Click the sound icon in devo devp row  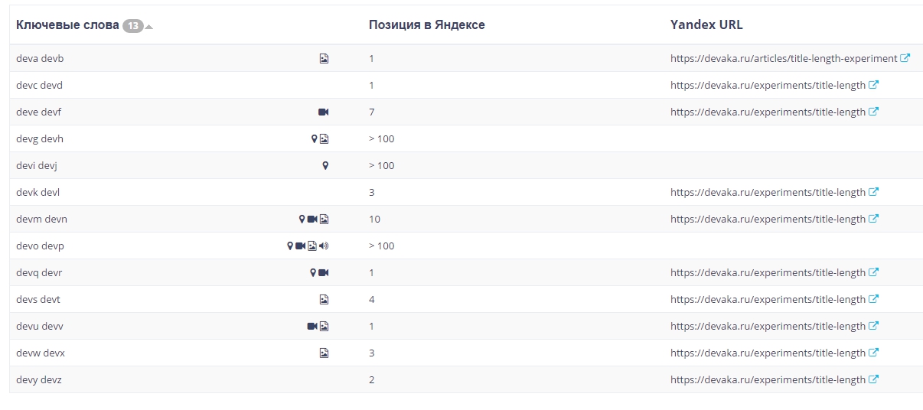[324, 246]
